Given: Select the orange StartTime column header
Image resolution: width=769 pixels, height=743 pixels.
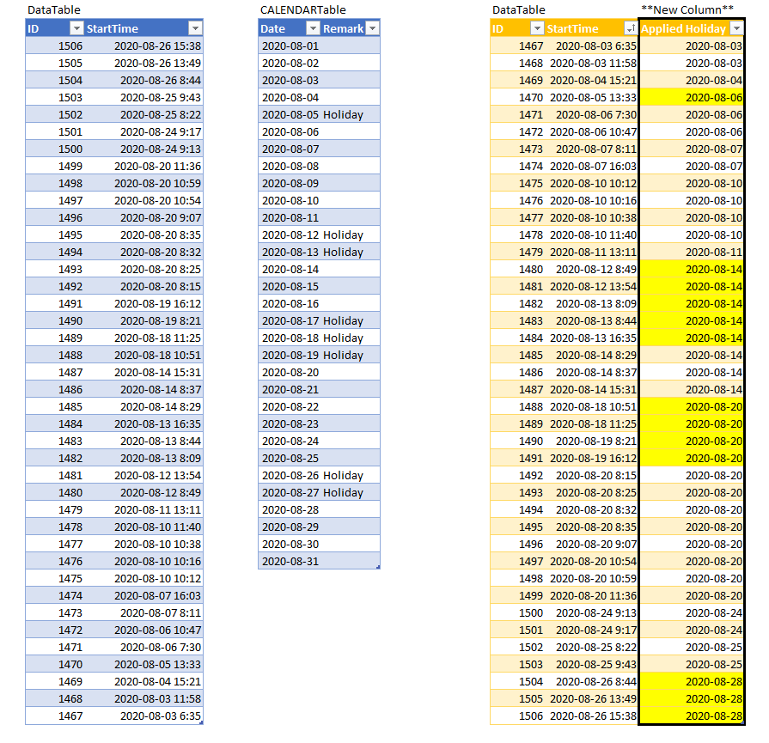Looking at the screenshot, I should click(x=591, y=28).
